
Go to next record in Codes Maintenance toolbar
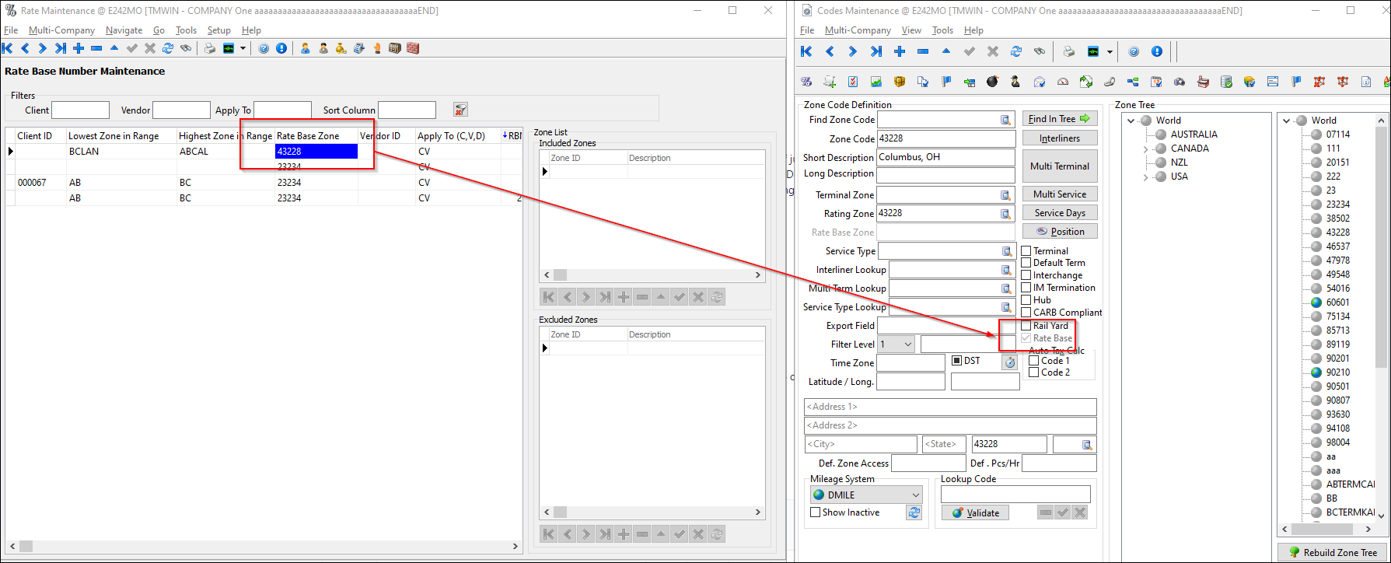(x=853, y=51)
